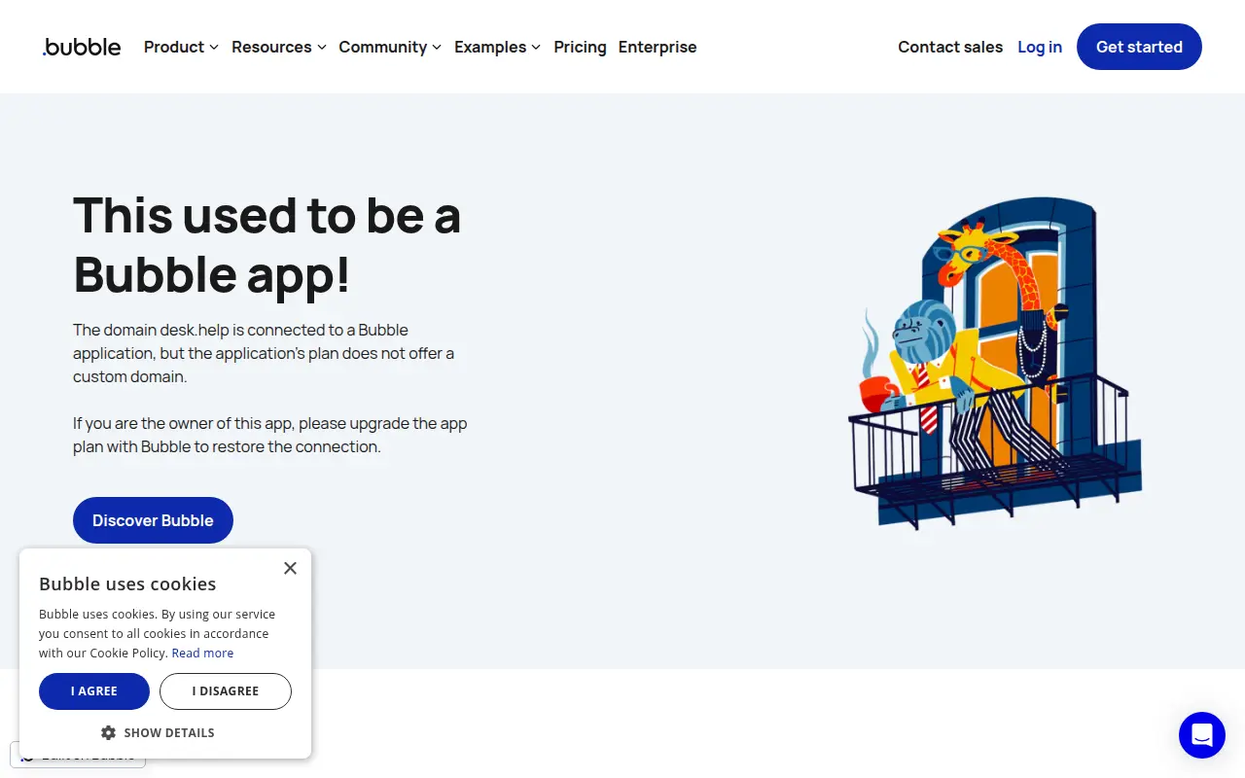Click the Built on Bubble badge
Screen dimensions: 1245x778
coord(78,755)
